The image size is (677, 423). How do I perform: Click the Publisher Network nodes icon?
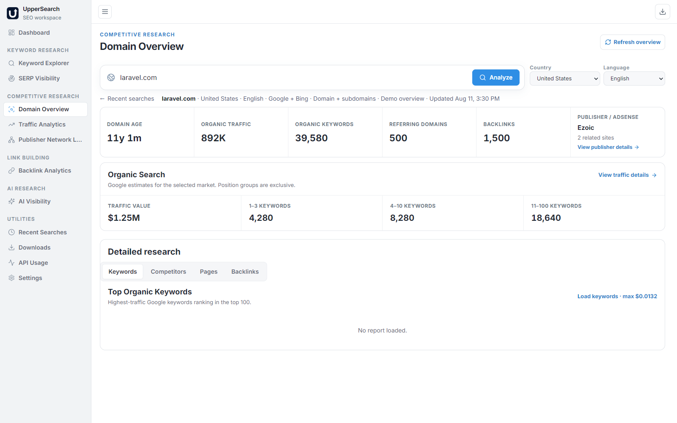point(11,140)
